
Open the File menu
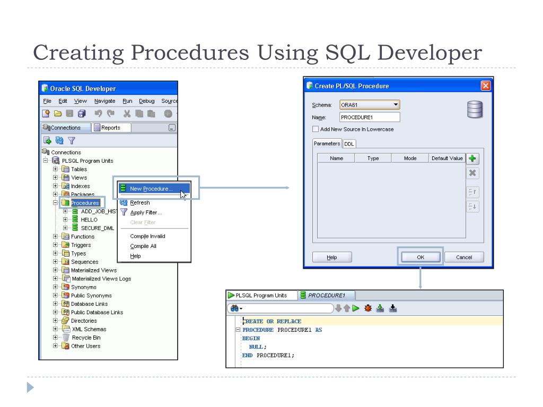47,101
